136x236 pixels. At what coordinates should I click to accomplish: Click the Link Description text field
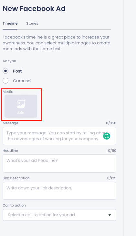coord(59,191)
